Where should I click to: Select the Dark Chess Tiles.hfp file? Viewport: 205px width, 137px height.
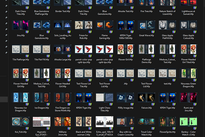point(20,8)
